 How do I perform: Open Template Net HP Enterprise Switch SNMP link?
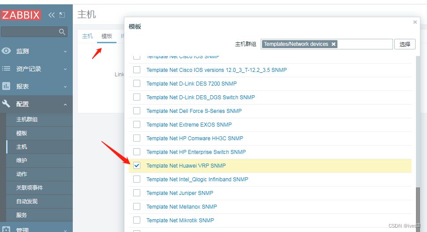(x=196, y=152)
